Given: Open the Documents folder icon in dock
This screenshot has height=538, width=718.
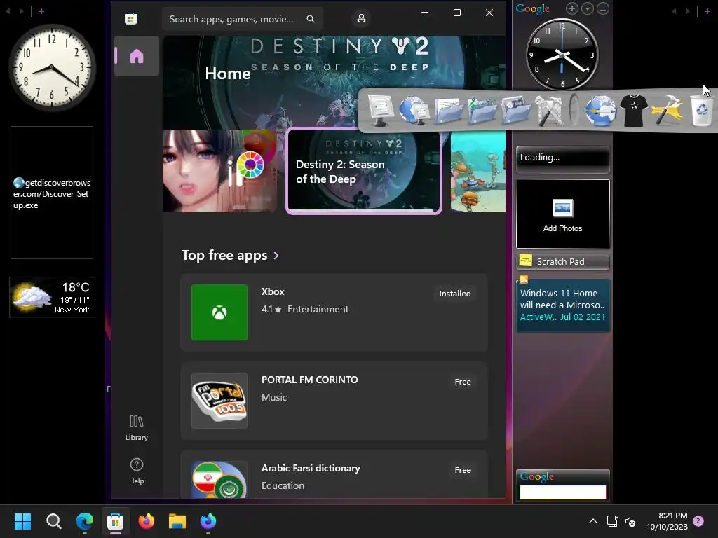Looking at the screenshot, I should pyautogui.click(x=448, y=110).
